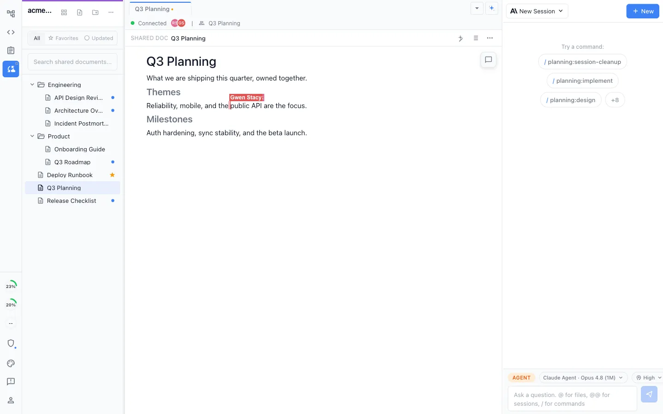This screenshot has height=414, width=663.
Task: Click the Q3 Planning breadcrumb after SHARED DOC
Action: (188, 38)
